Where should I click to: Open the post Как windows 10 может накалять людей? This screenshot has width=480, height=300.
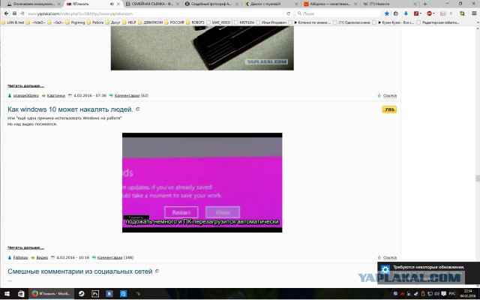(70, 109)
